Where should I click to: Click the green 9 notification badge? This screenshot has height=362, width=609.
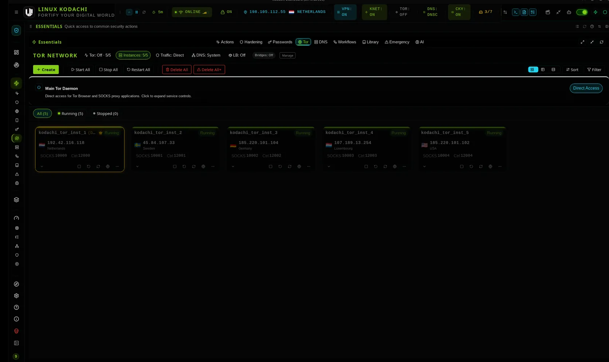click(16, 357)
